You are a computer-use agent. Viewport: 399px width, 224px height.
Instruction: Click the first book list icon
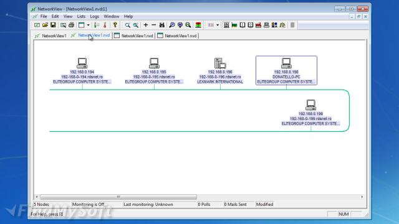coord(243,25)
